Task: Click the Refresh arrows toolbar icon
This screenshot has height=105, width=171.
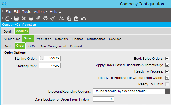Action: (45, 18)
